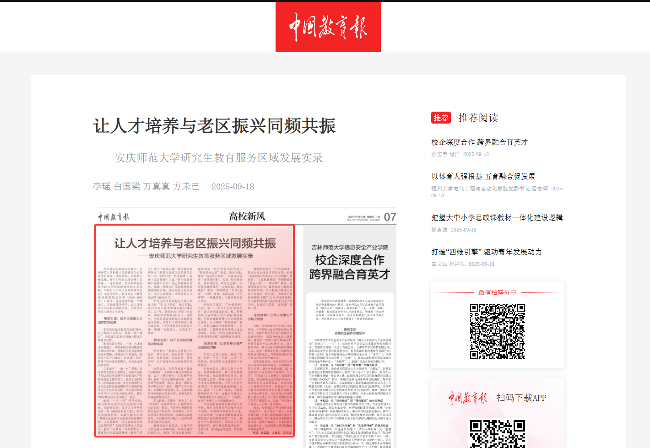The image size is (650, 448).
Task: Click the red 中国教育报 logo banner
Action: tap(328, 27)
